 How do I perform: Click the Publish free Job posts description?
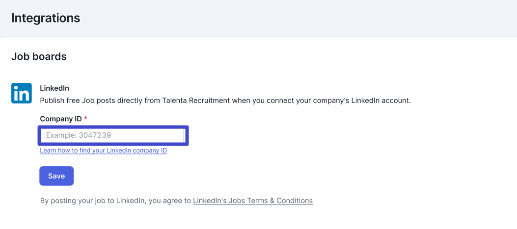[225, 101]
